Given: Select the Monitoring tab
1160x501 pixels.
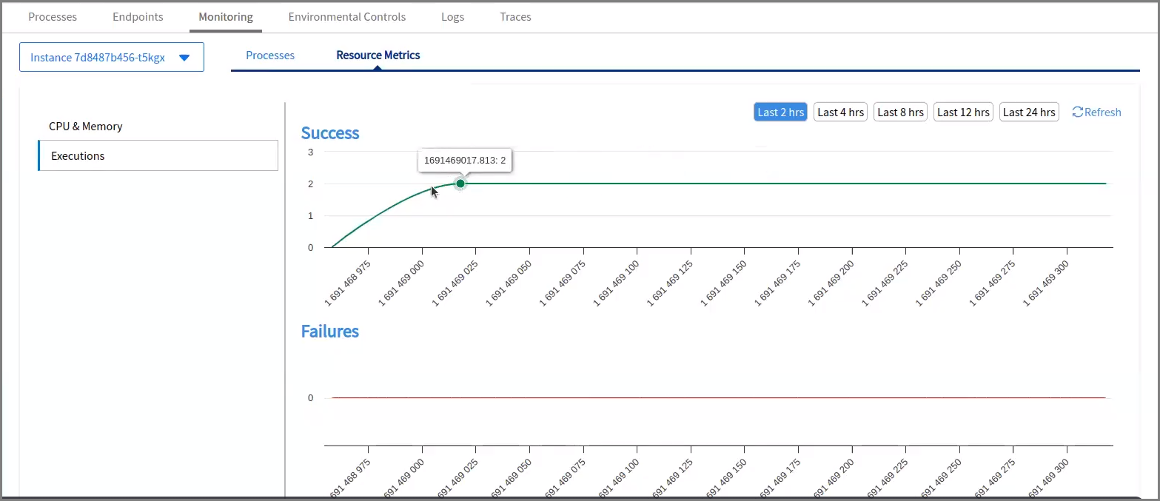Looking at the screenshot, I should pyautogui.click(x=226, y=16).
